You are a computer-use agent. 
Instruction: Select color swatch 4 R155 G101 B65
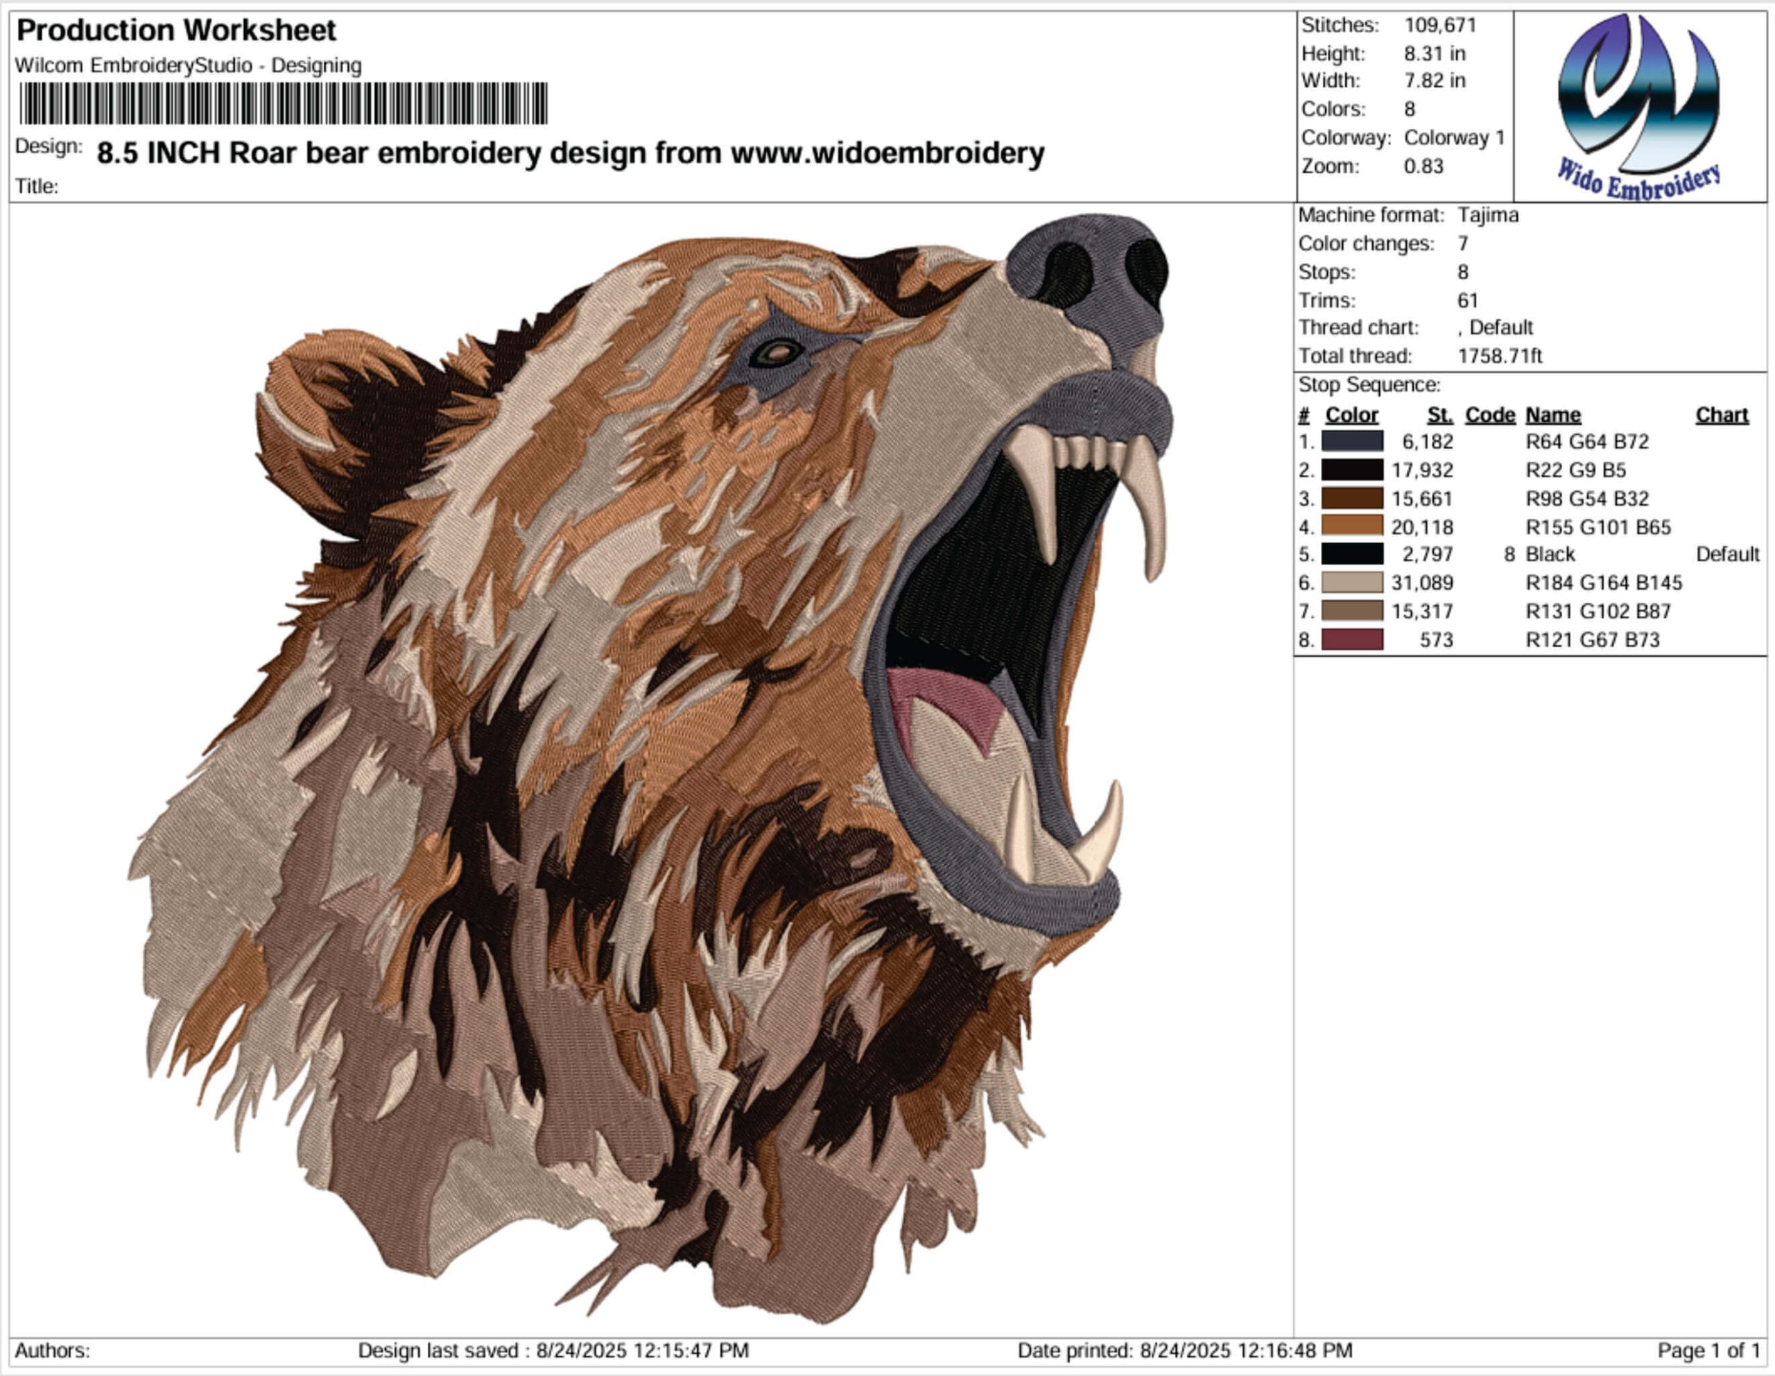[x=1352, y=526]
